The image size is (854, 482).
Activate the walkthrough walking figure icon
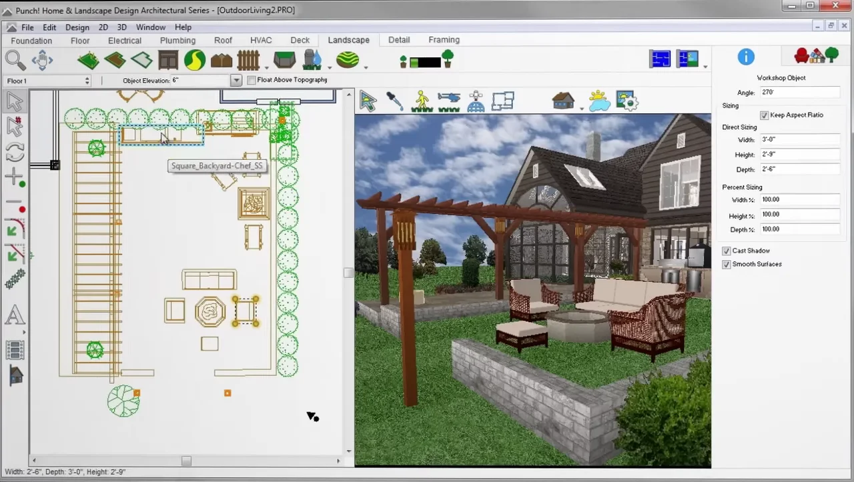(x=422, y=101)
